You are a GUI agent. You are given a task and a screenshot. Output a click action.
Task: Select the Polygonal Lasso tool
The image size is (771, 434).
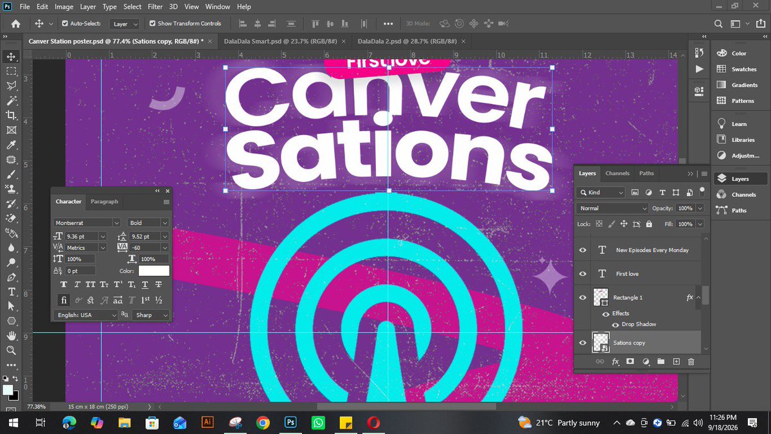(12, 86)
